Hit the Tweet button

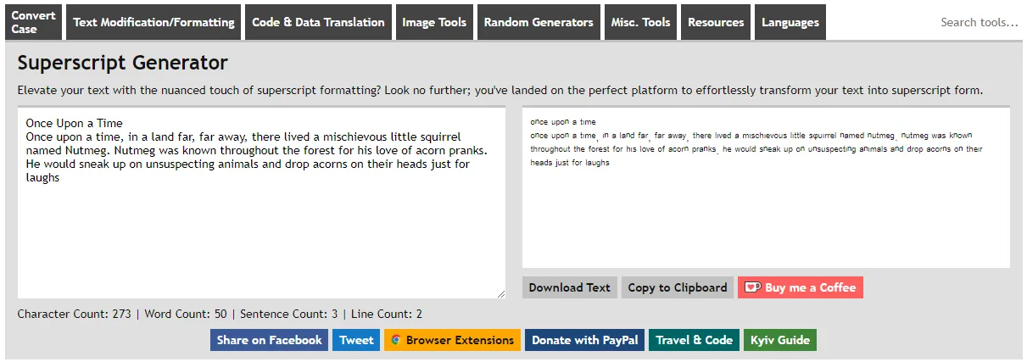click(x=356, y=340)
